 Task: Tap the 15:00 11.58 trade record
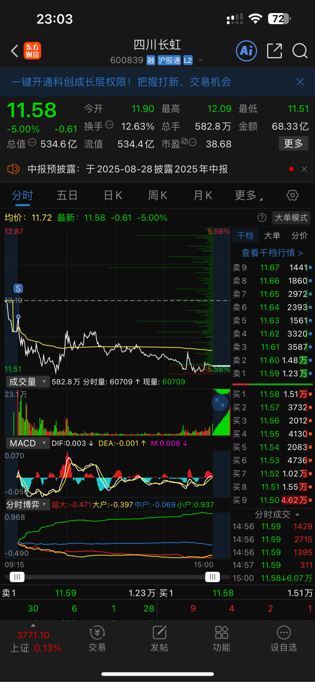(272, 578)
